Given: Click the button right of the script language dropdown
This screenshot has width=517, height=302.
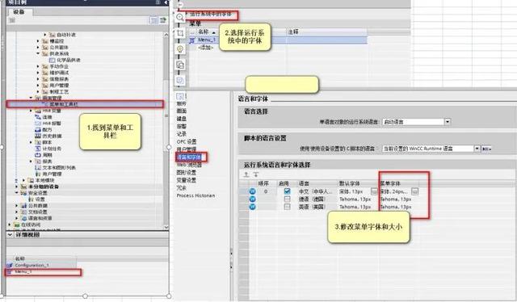Looking at the screenshot, I should (x=486, y=149).
